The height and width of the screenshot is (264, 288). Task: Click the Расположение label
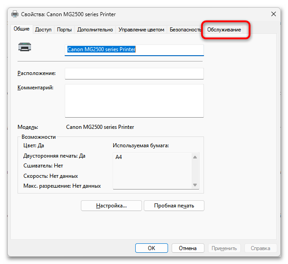pyautogui.click(x=36, y=73)
